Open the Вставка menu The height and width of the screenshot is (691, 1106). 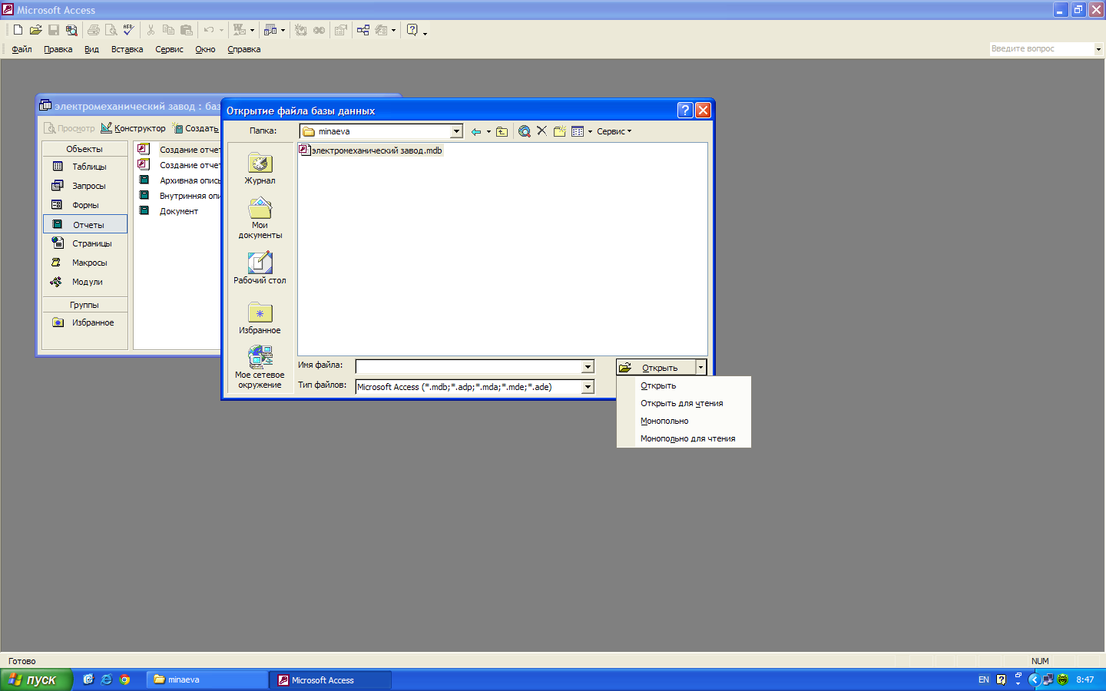(127, 49)
